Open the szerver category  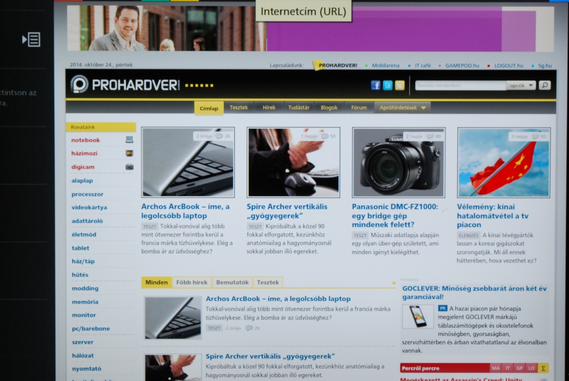[x=83, y=342]
